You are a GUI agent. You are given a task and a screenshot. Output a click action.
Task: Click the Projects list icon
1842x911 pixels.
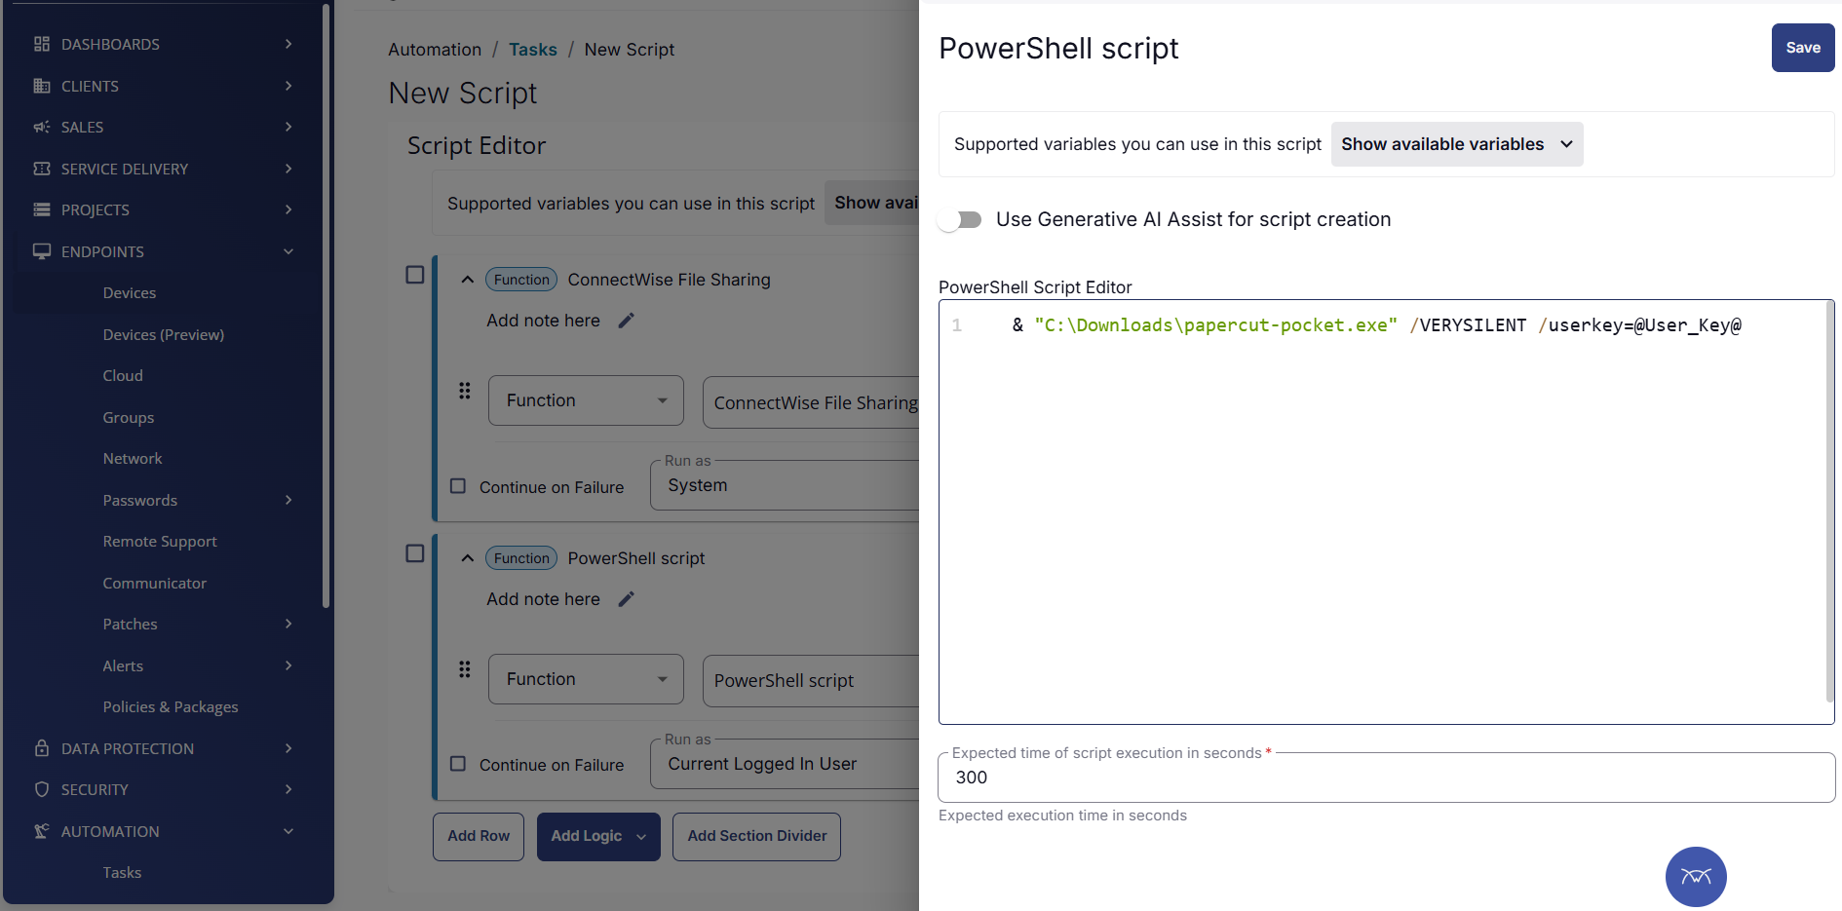point(42,209)
